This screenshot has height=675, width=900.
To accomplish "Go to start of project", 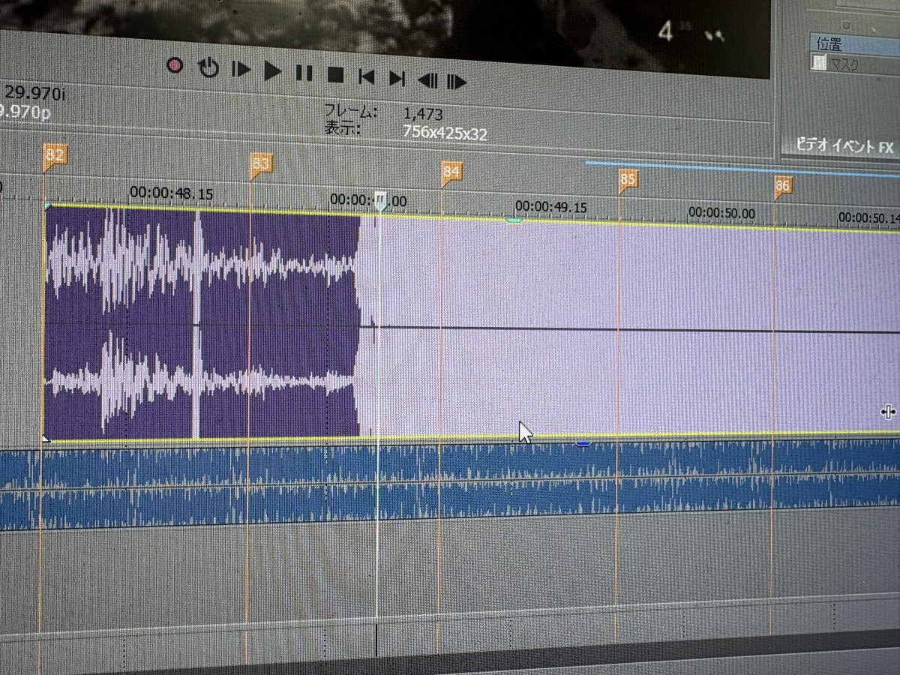I will pyautogui.click(x=366, y=76).
